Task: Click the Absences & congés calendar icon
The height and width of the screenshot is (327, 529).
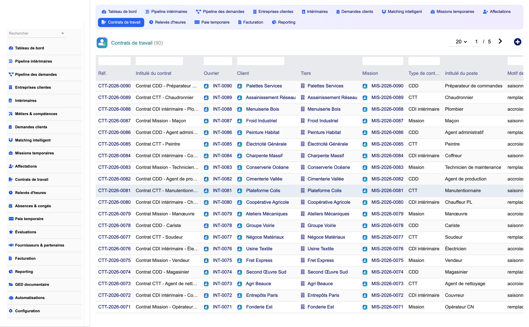Action: click(x=11, y=206)
